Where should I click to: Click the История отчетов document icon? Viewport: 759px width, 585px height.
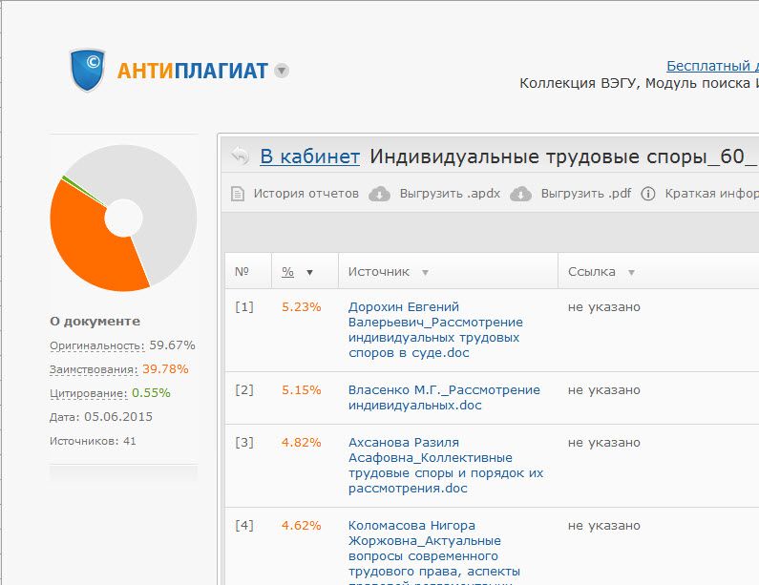(238, 194)
